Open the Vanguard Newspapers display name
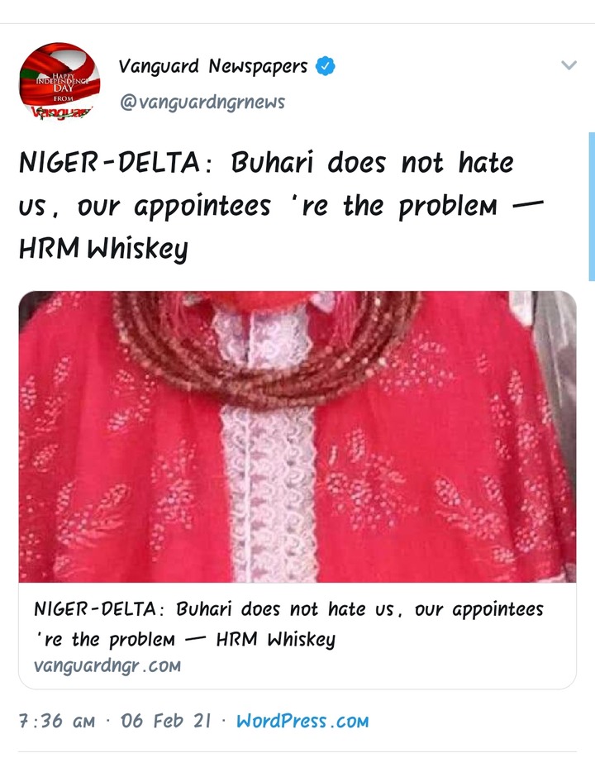 pos(213,66)
